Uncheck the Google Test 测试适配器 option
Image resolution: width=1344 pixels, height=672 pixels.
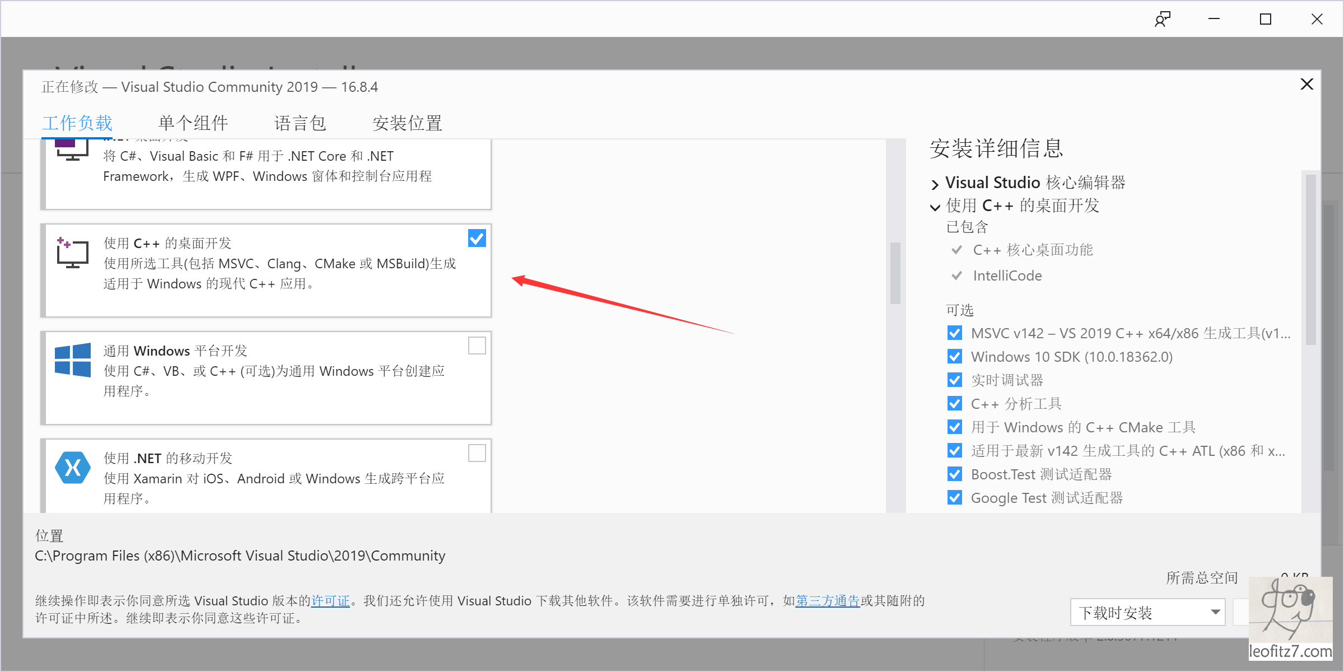click(x=954, y=497)
